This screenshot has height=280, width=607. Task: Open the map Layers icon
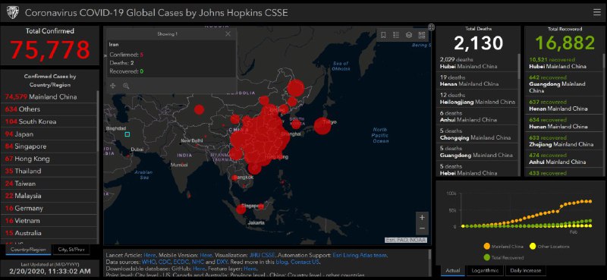point(409,35)
